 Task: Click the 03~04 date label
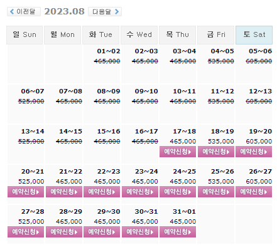pos(185,51)
